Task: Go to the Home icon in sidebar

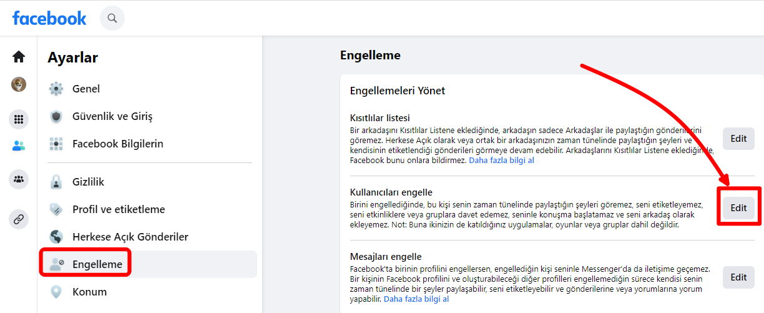Action: 19,57
